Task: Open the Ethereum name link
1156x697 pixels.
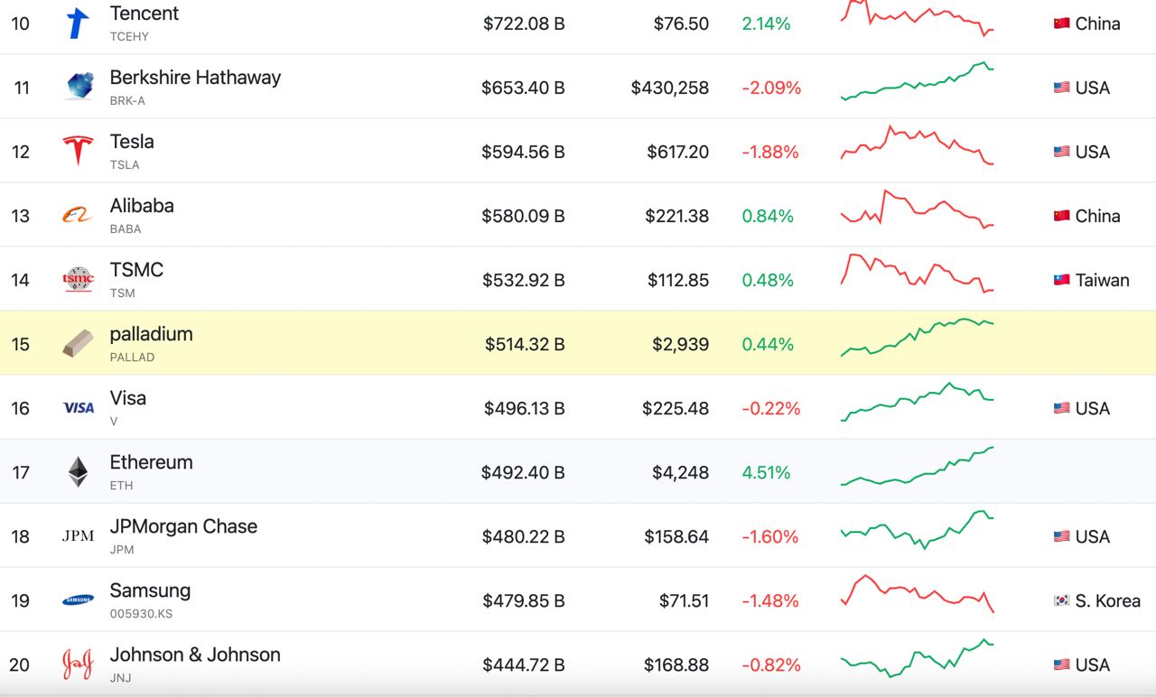Action: pos(151,462)
